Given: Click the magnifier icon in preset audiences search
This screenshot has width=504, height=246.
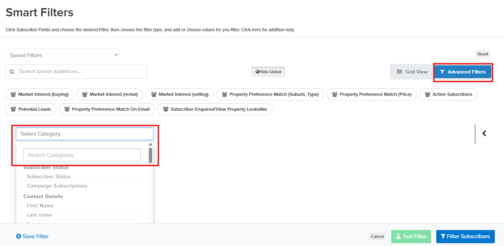Looking at the screenshot, I should [12, 72].
